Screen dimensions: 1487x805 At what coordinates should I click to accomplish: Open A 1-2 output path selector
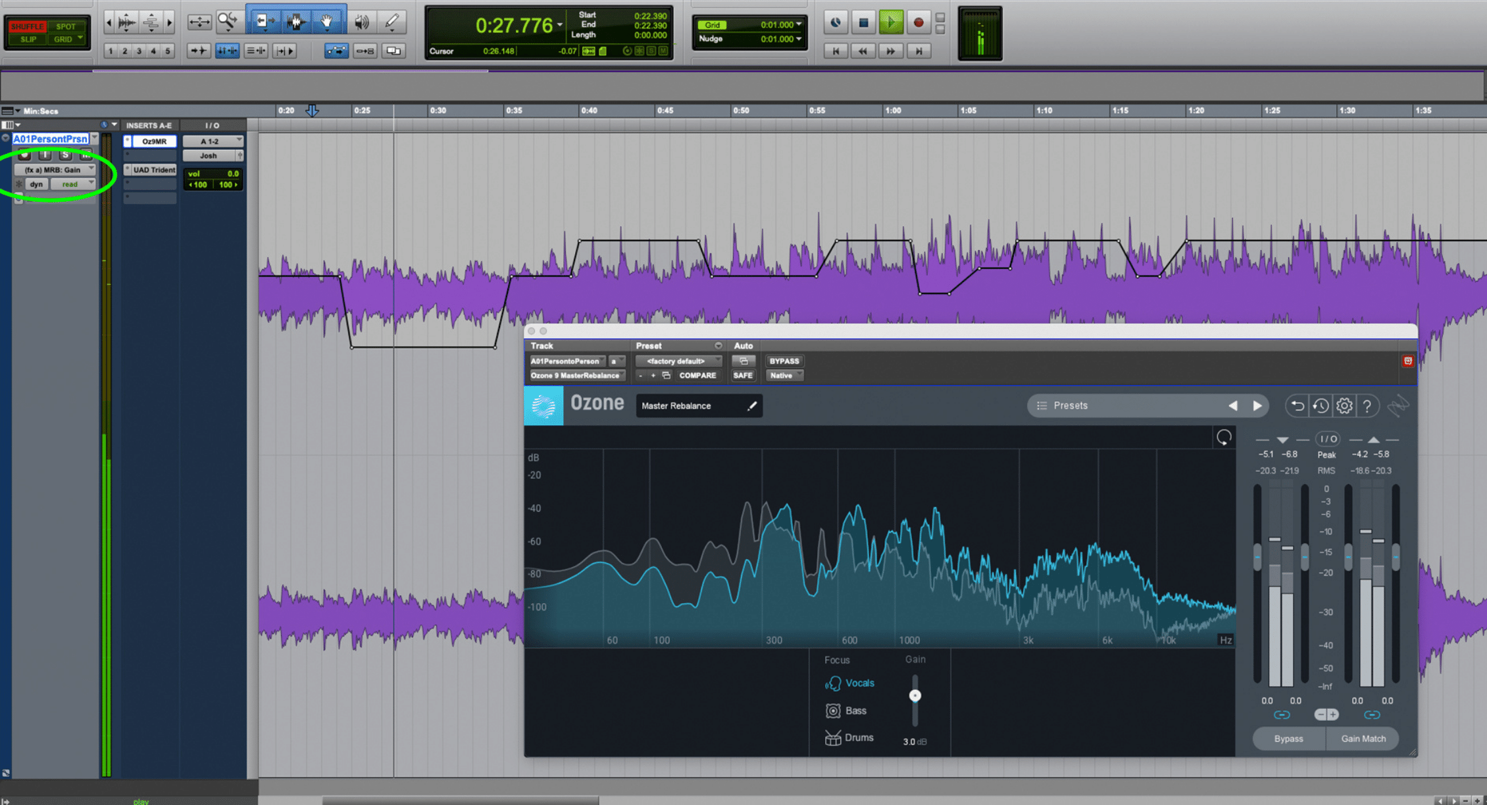[213, 141]
